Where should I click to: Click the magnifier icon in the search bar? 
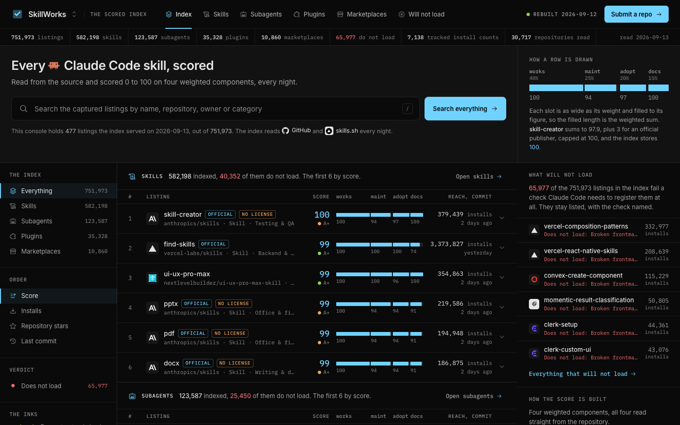click(24, 109)
